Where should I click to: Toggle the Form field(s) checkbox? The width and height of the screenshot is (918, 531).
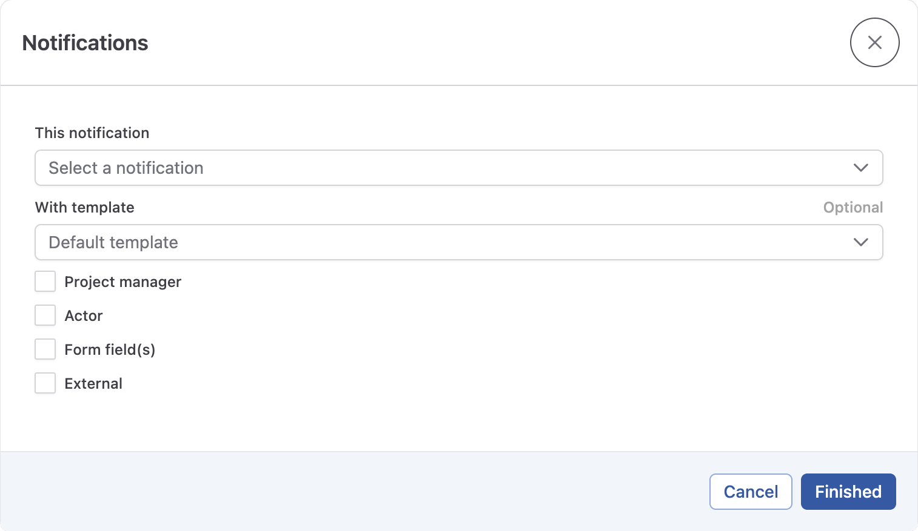coord(45,349)
